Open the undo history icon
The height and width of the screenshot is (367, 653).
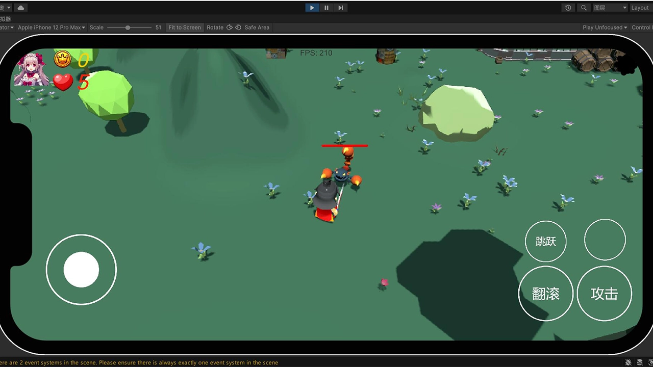pyautogui.click(x=568, y=8)
